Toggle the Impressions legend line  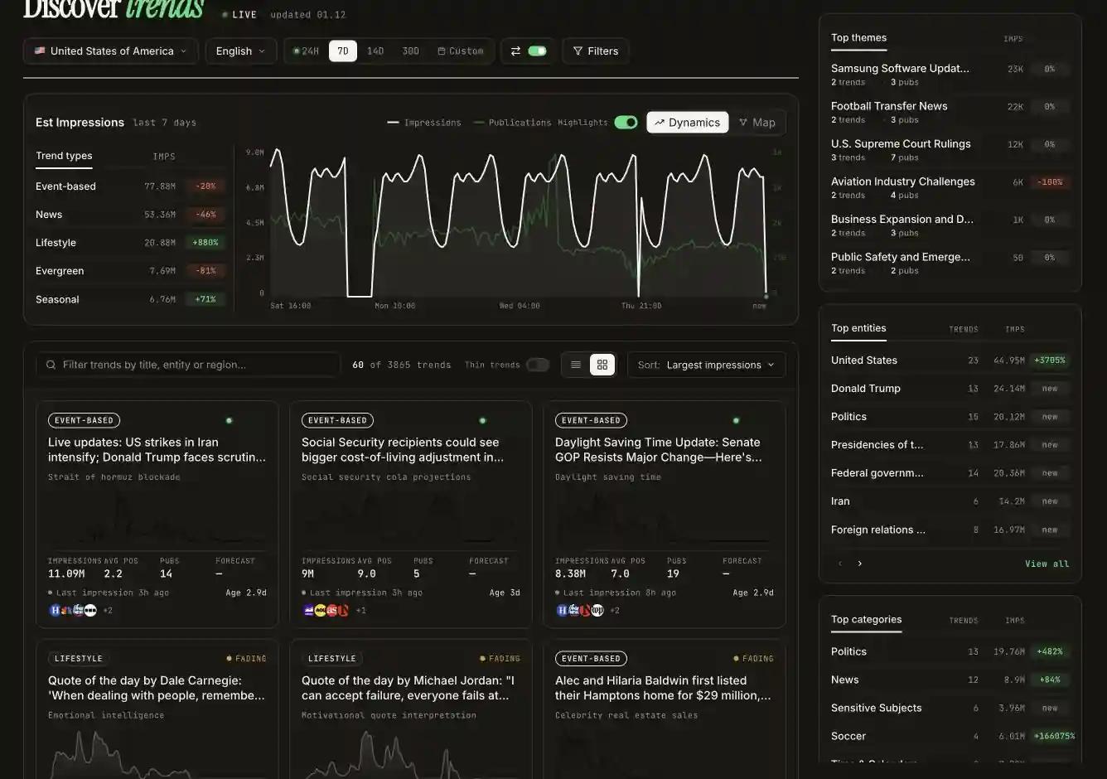[x=424, y=123]
